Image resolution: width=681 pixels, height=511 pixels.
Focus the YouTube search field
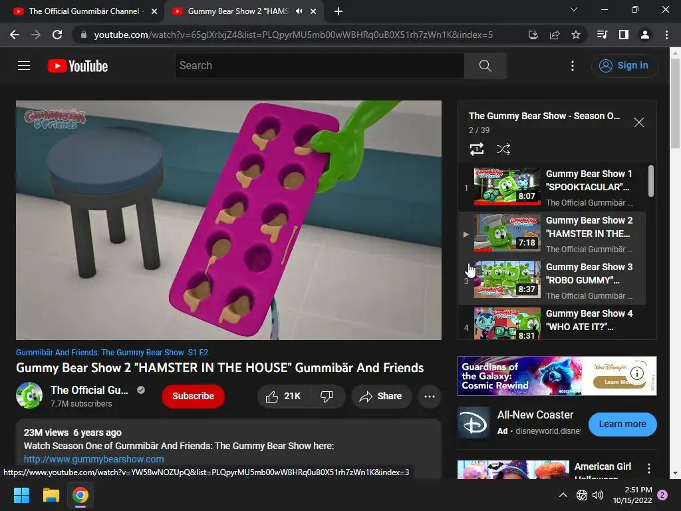point(320,66)
